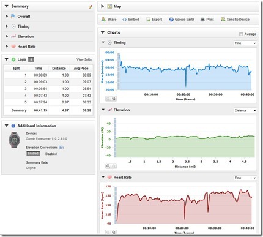
Task: Click the Share icon
Action: point(103,20)
